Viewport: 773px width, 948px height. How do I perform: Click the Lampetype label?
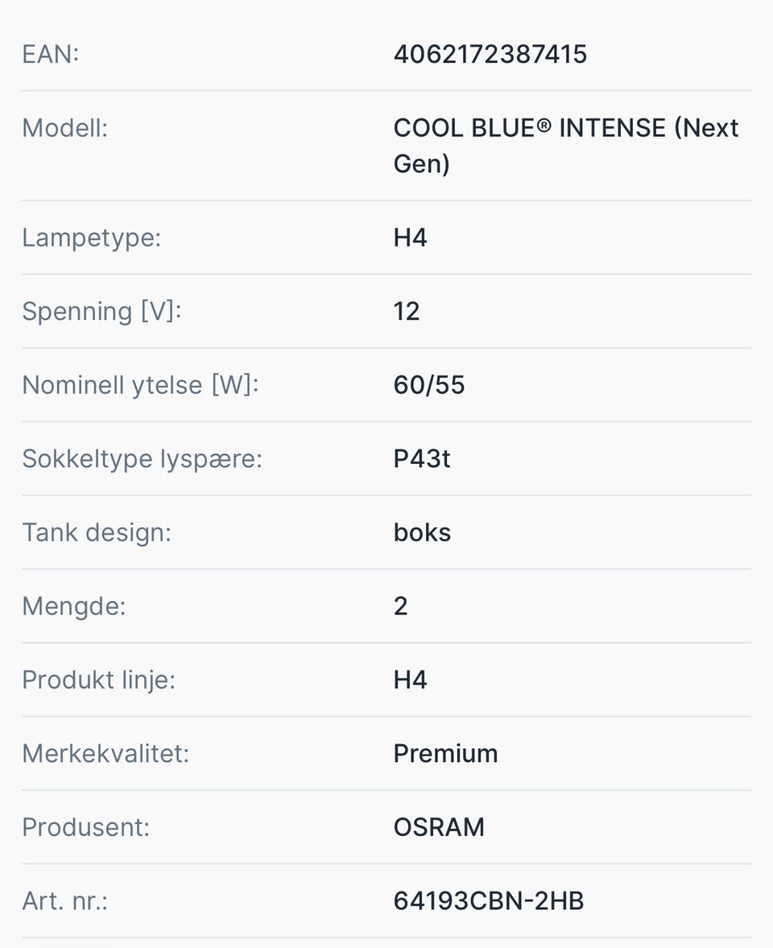pyautogui.click(x=92, y=238)
